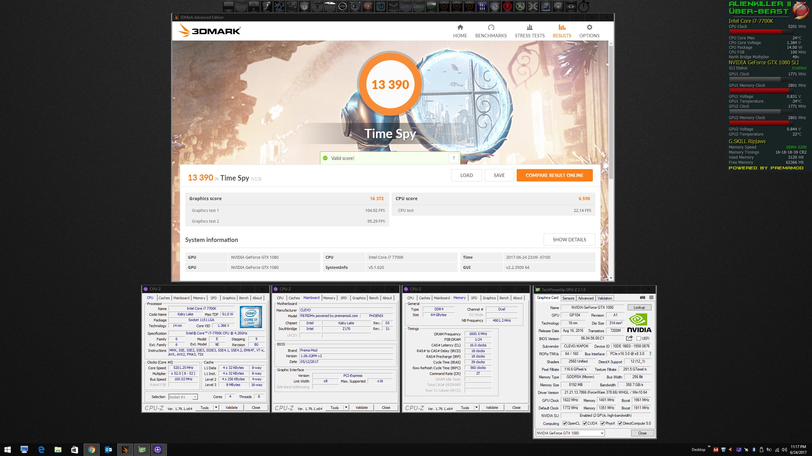The height and width of the screenshot is (456, 812).
Task: Open Chrome from the taskbar
Action: click(91, 449)
